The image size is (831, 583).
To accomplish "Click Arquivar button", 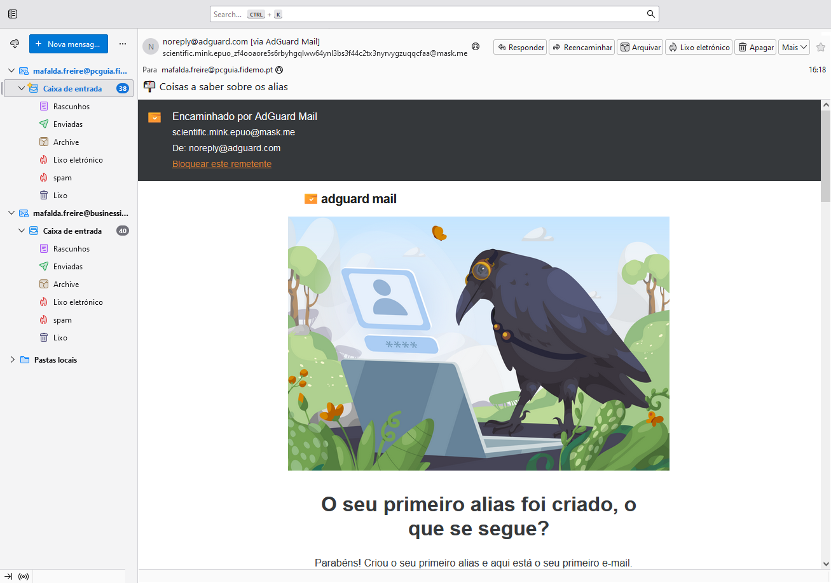I will click(640, 47).
